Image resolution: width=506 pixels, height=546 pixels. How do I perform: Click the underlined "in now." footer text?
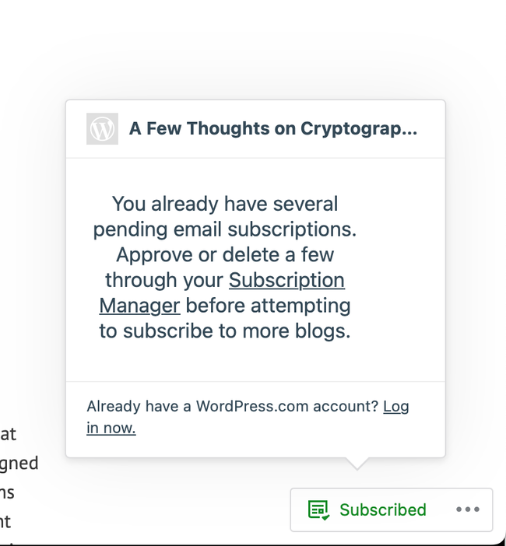pos(111,429)
